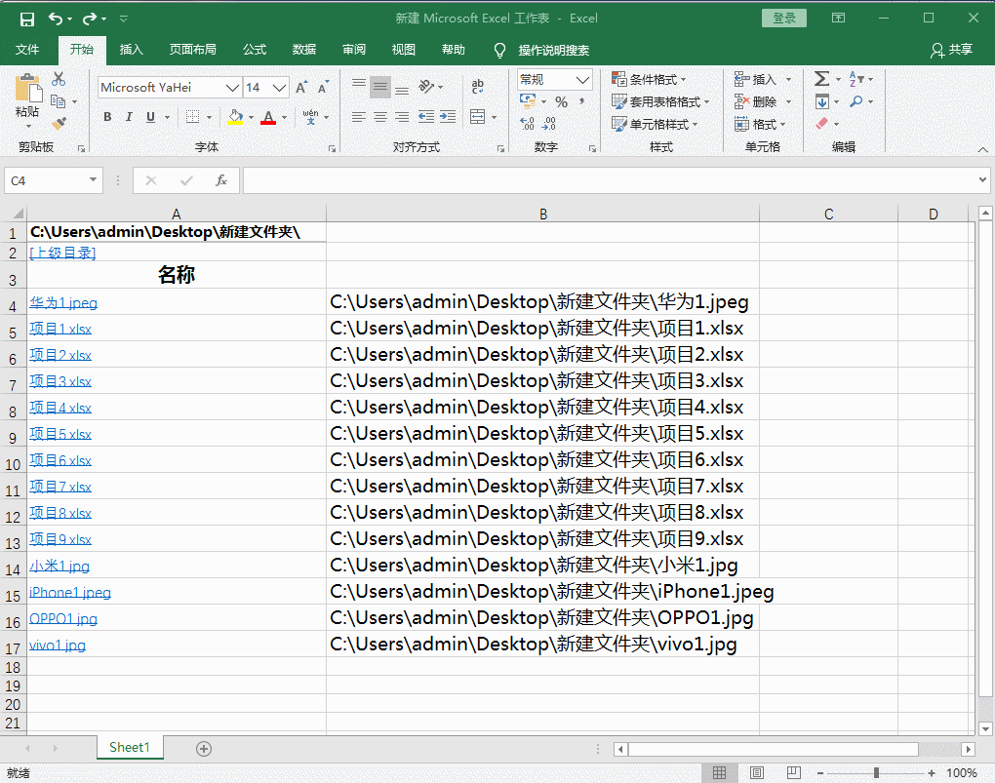The image size is (995, 783).
Task: Open the 条件格式 dropdown
Action: [650, 79]
